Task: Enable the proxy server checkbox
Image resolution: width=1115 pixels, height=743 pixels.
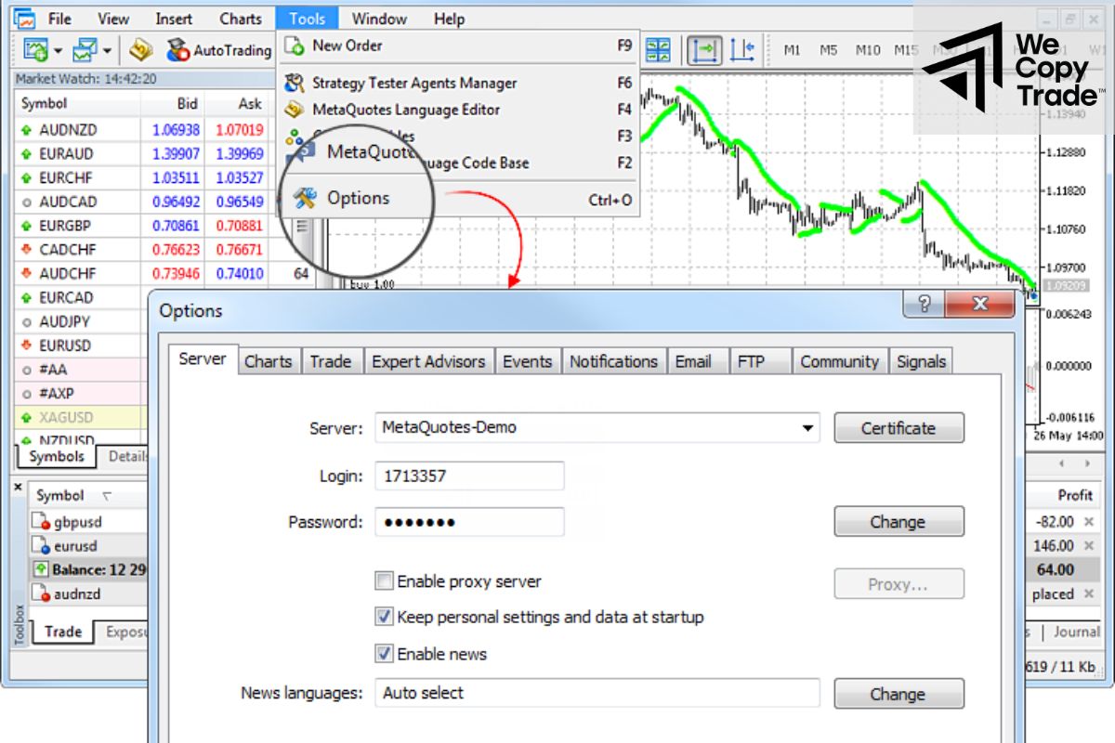Action: (384, 581)
